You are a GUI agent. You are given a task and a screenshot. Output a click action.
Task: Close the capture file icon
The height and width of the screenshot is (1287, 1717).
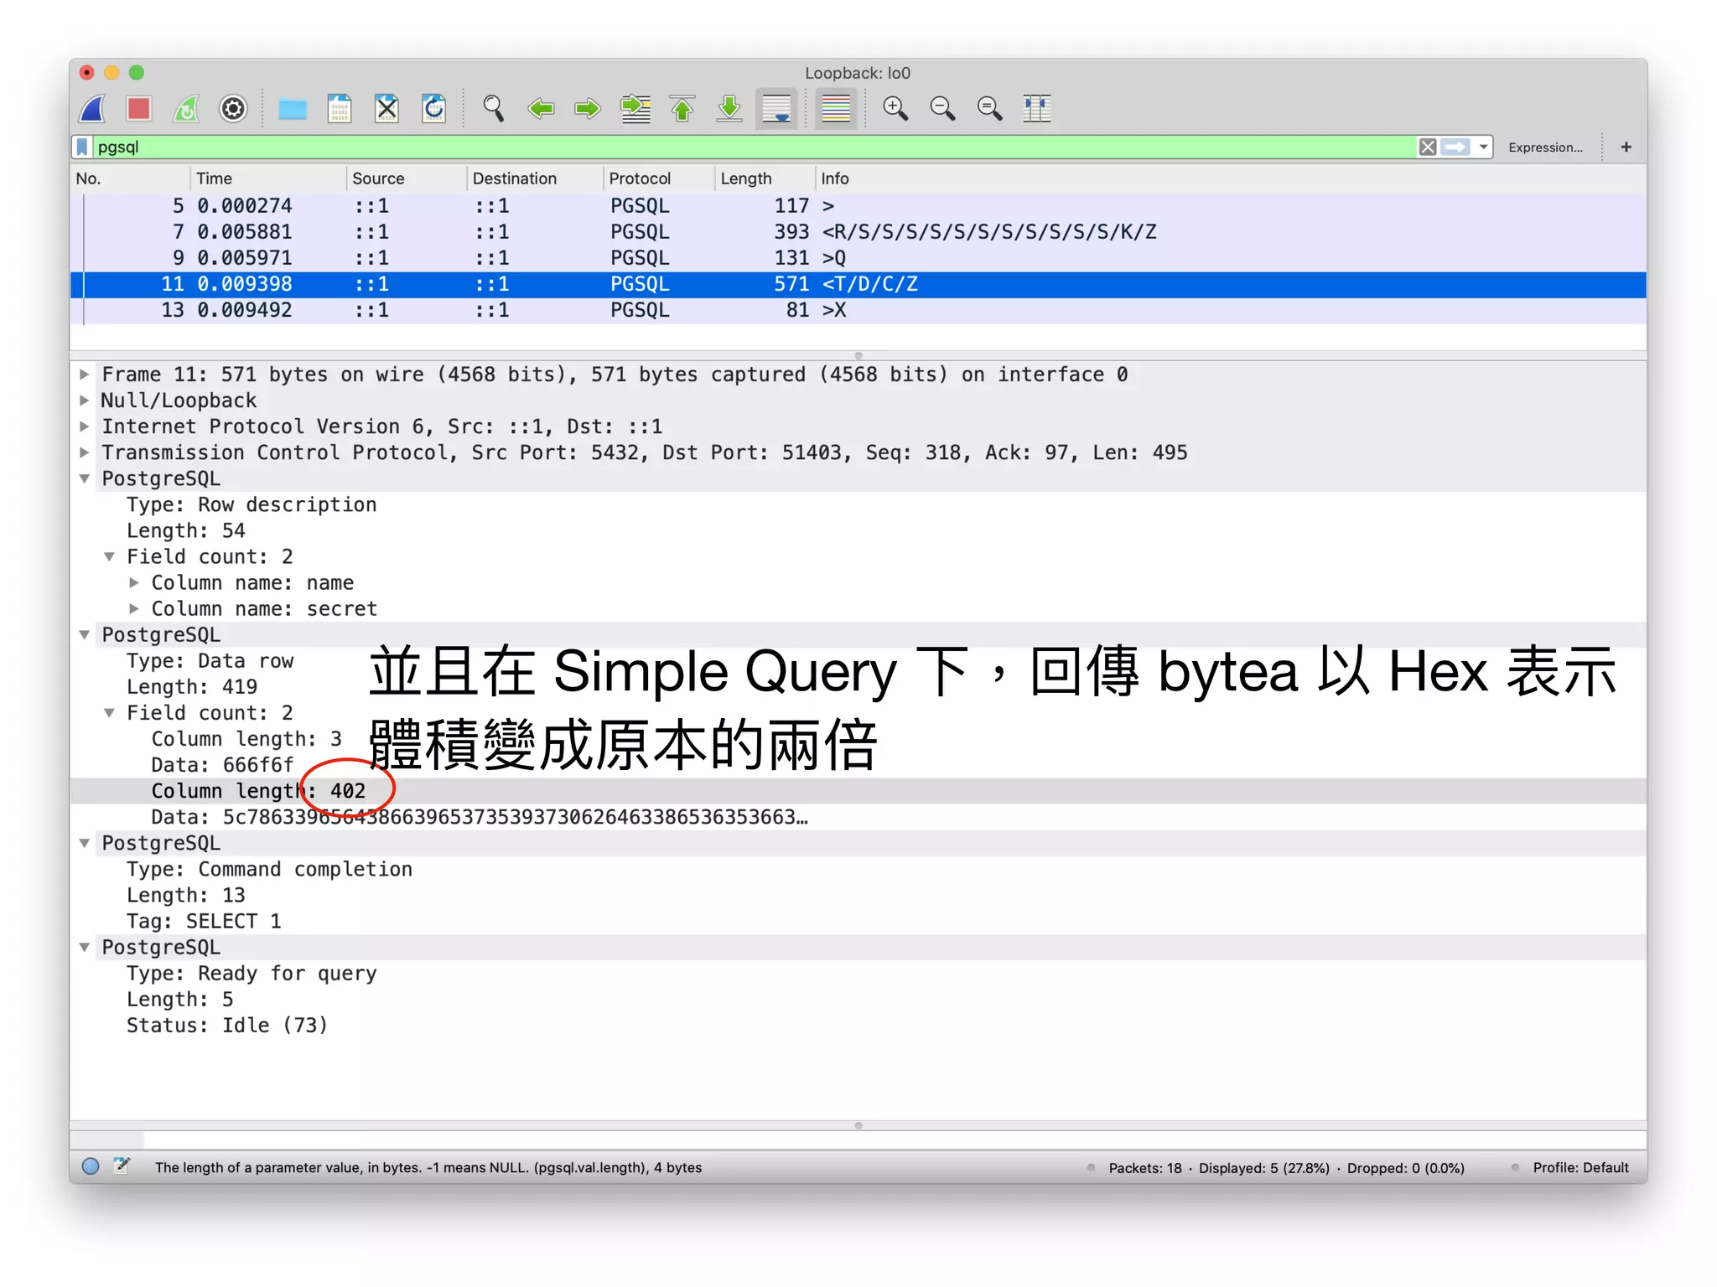(386, 108)
